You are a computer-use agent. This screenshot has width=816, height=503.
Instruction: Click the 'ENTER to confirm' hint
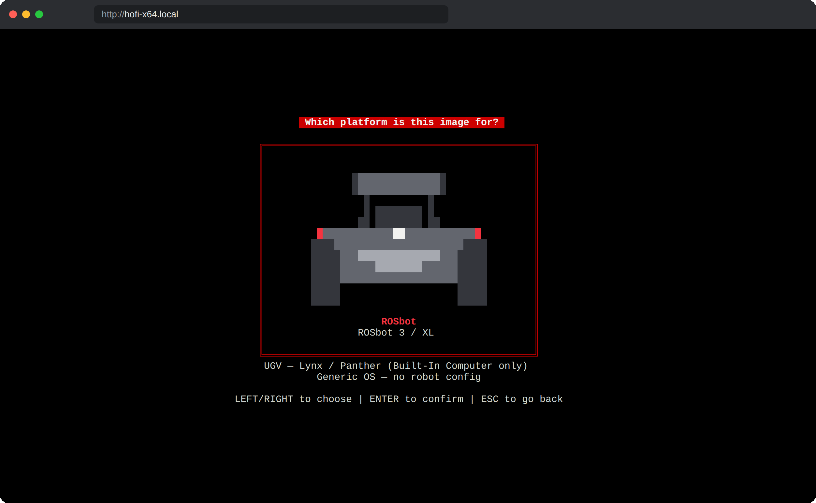point(416,399)
